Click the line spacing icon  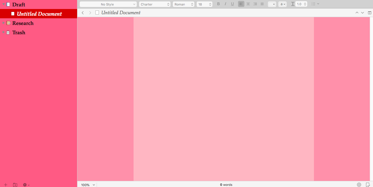click(x=293, y=4)
